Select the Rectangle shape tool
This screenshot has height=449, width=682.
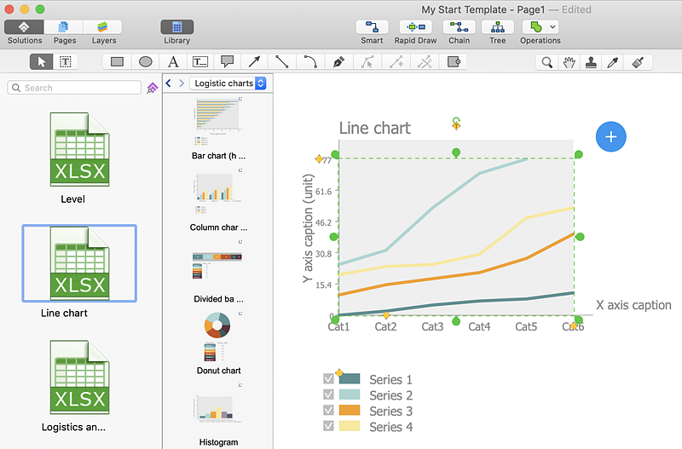118,61
